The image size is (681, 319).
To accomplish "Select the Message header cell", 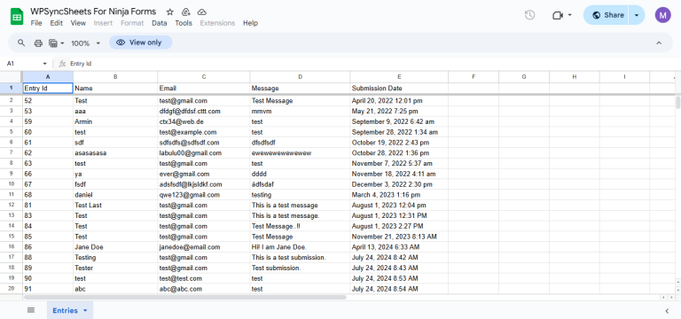I will pyautogui.click(x=300, y=88).
